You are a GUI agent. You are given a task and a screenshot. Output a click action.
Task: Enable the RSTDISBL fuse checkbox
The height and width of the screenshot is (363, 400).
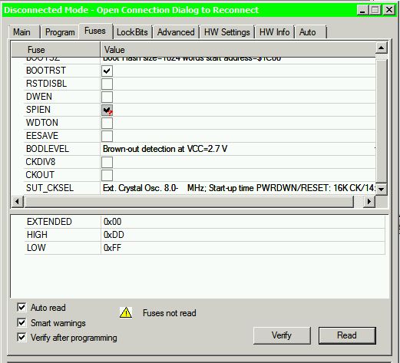(x=107, y=84)
